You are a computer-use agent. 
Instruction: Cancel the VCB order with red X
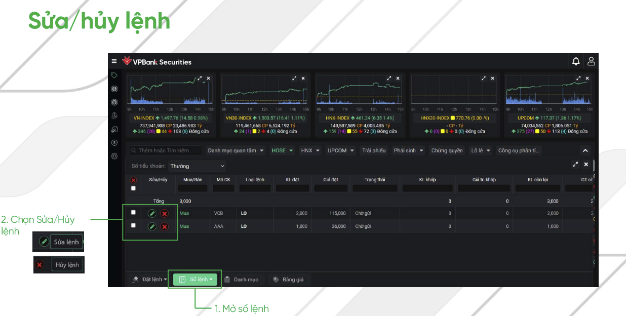coord(164,213)
